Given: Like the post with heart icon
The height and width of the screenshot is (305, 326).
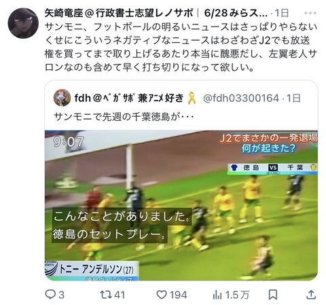Looking at the screenshot, I should (162, 295).
